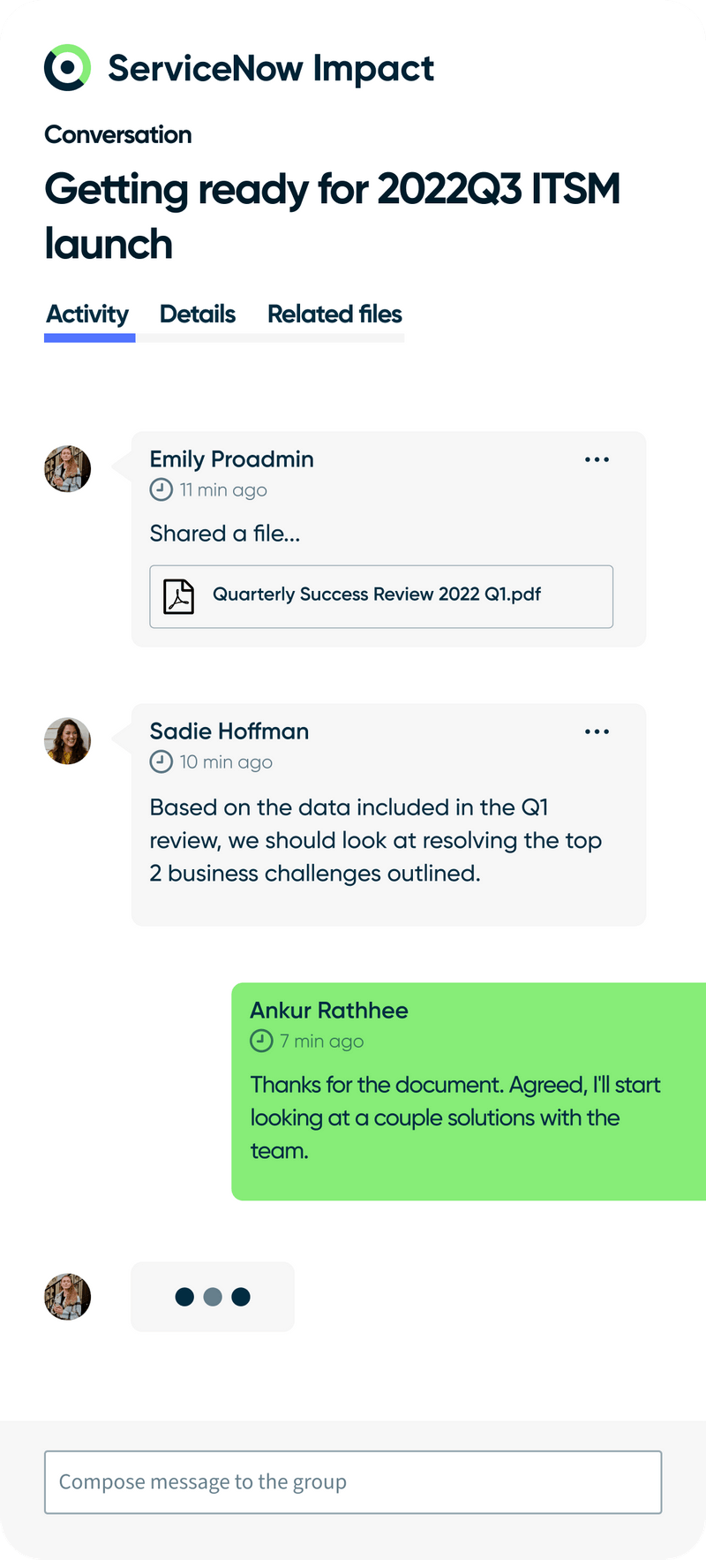Open Emily Proadmin's profile avatar

click(x=67, y=469)
